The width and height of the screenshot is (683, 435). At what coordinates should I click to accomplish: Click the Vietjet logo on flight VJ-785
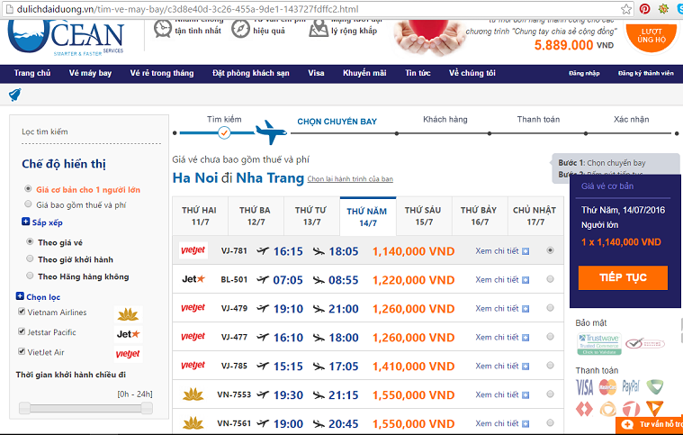(193, 366)
